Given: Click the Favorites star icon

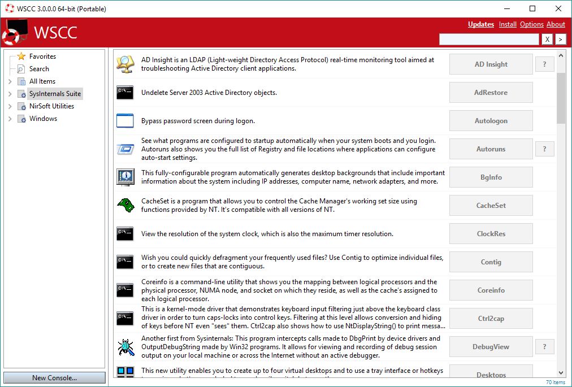Looking at the screenshot, I should click(x=21, y=56).
